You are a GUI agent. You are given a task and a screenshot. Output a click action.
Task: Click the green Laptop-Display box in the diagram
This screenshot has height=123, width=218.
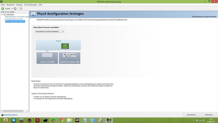[65, 46]
